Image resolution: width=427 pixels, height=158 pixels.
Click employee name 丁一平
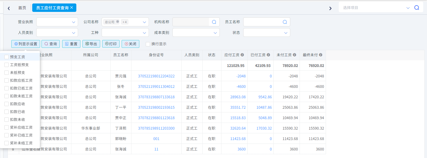[121, 108]
